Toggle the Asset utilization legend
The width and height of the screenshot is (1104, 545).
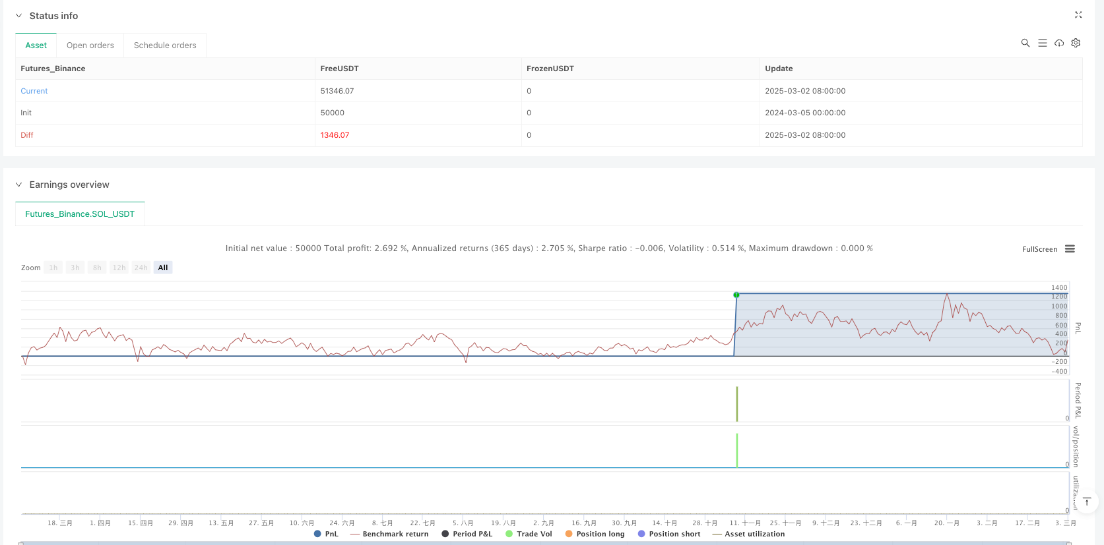point(749,534)
